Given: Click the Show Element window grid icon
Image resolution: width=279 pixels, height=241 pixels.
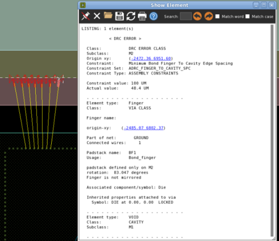Looking at the screenshot, I should click(x=83, y=5).
